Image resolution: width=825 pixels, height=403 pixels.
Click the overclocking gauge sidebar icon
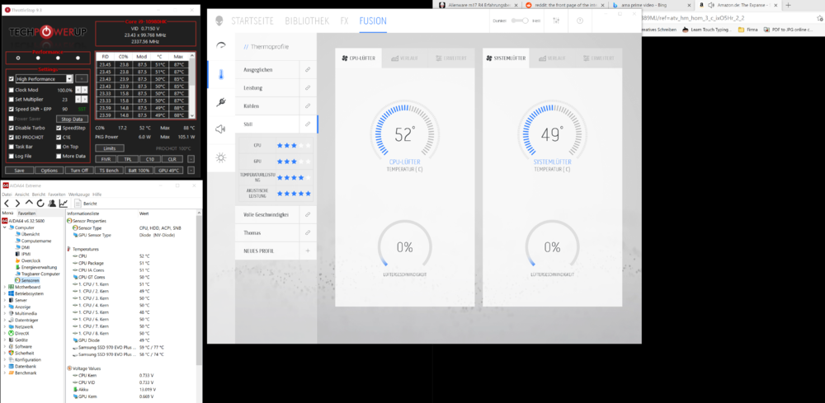220,46
